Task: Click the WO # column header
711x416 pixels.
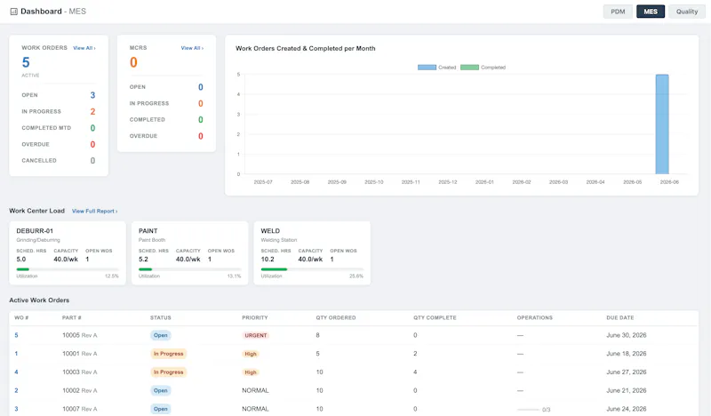Action: [21, 317]
